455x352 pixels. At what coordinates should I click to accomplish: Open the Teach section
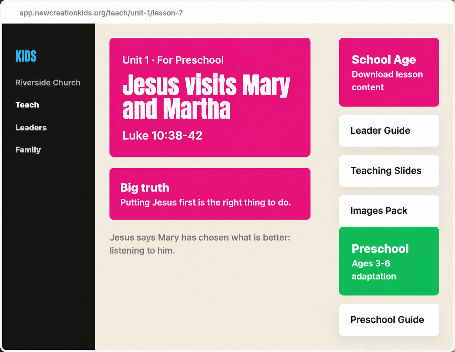tap(27, 105)
